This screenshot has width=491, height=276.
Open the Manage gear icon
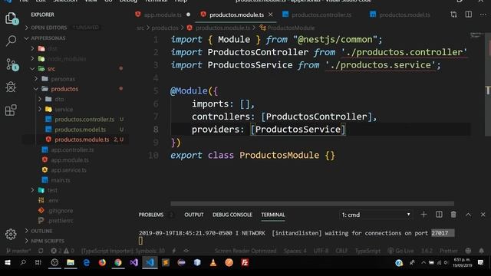click(11, 234)
